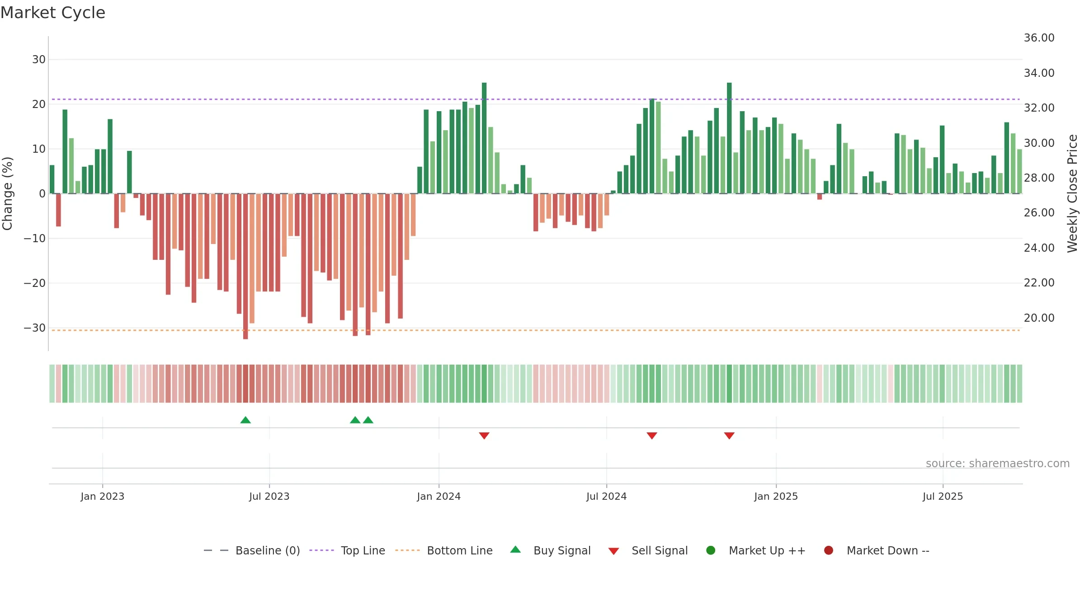Toggle the Market Down -- legend entry

click(x=877, y=550)
